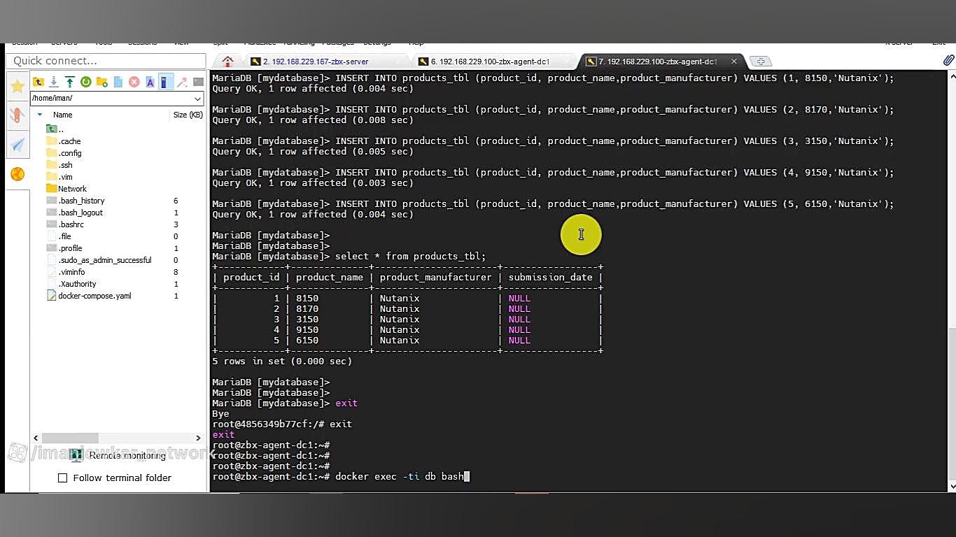Select the .file entry
956x537 pixels.
click(x=59, y=236)
